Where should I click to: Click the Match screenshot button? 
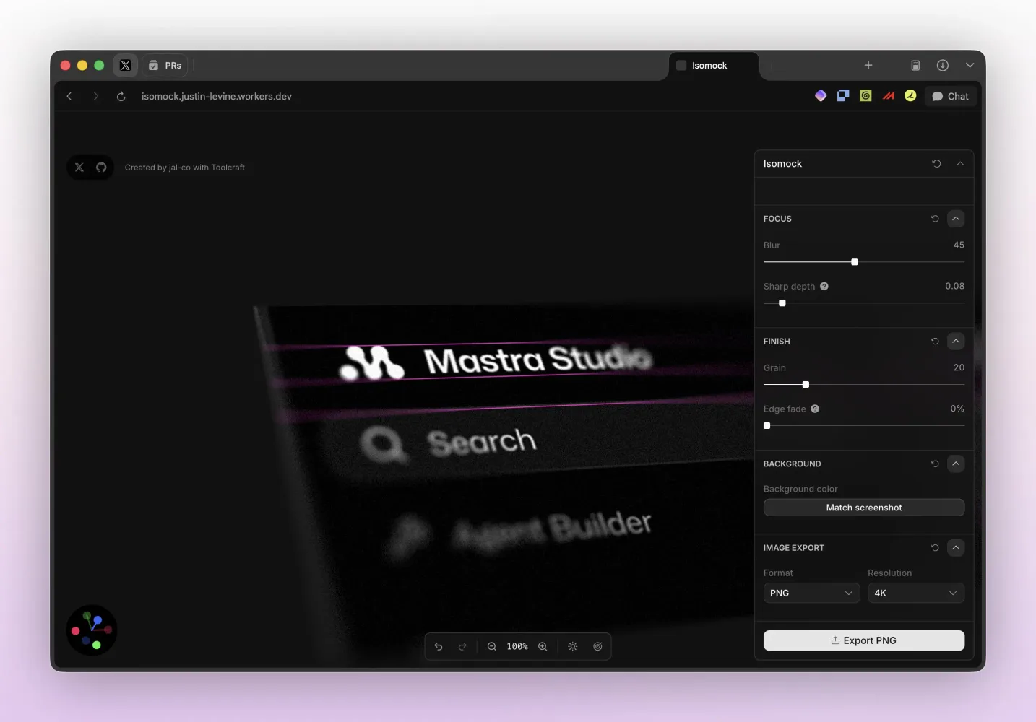coord(864,508)
